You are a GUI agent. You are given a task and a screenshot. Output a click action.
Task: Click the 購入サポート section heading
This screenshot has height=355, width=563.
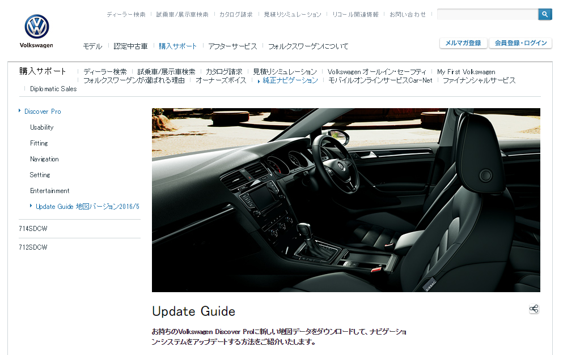tap(43, 71)
